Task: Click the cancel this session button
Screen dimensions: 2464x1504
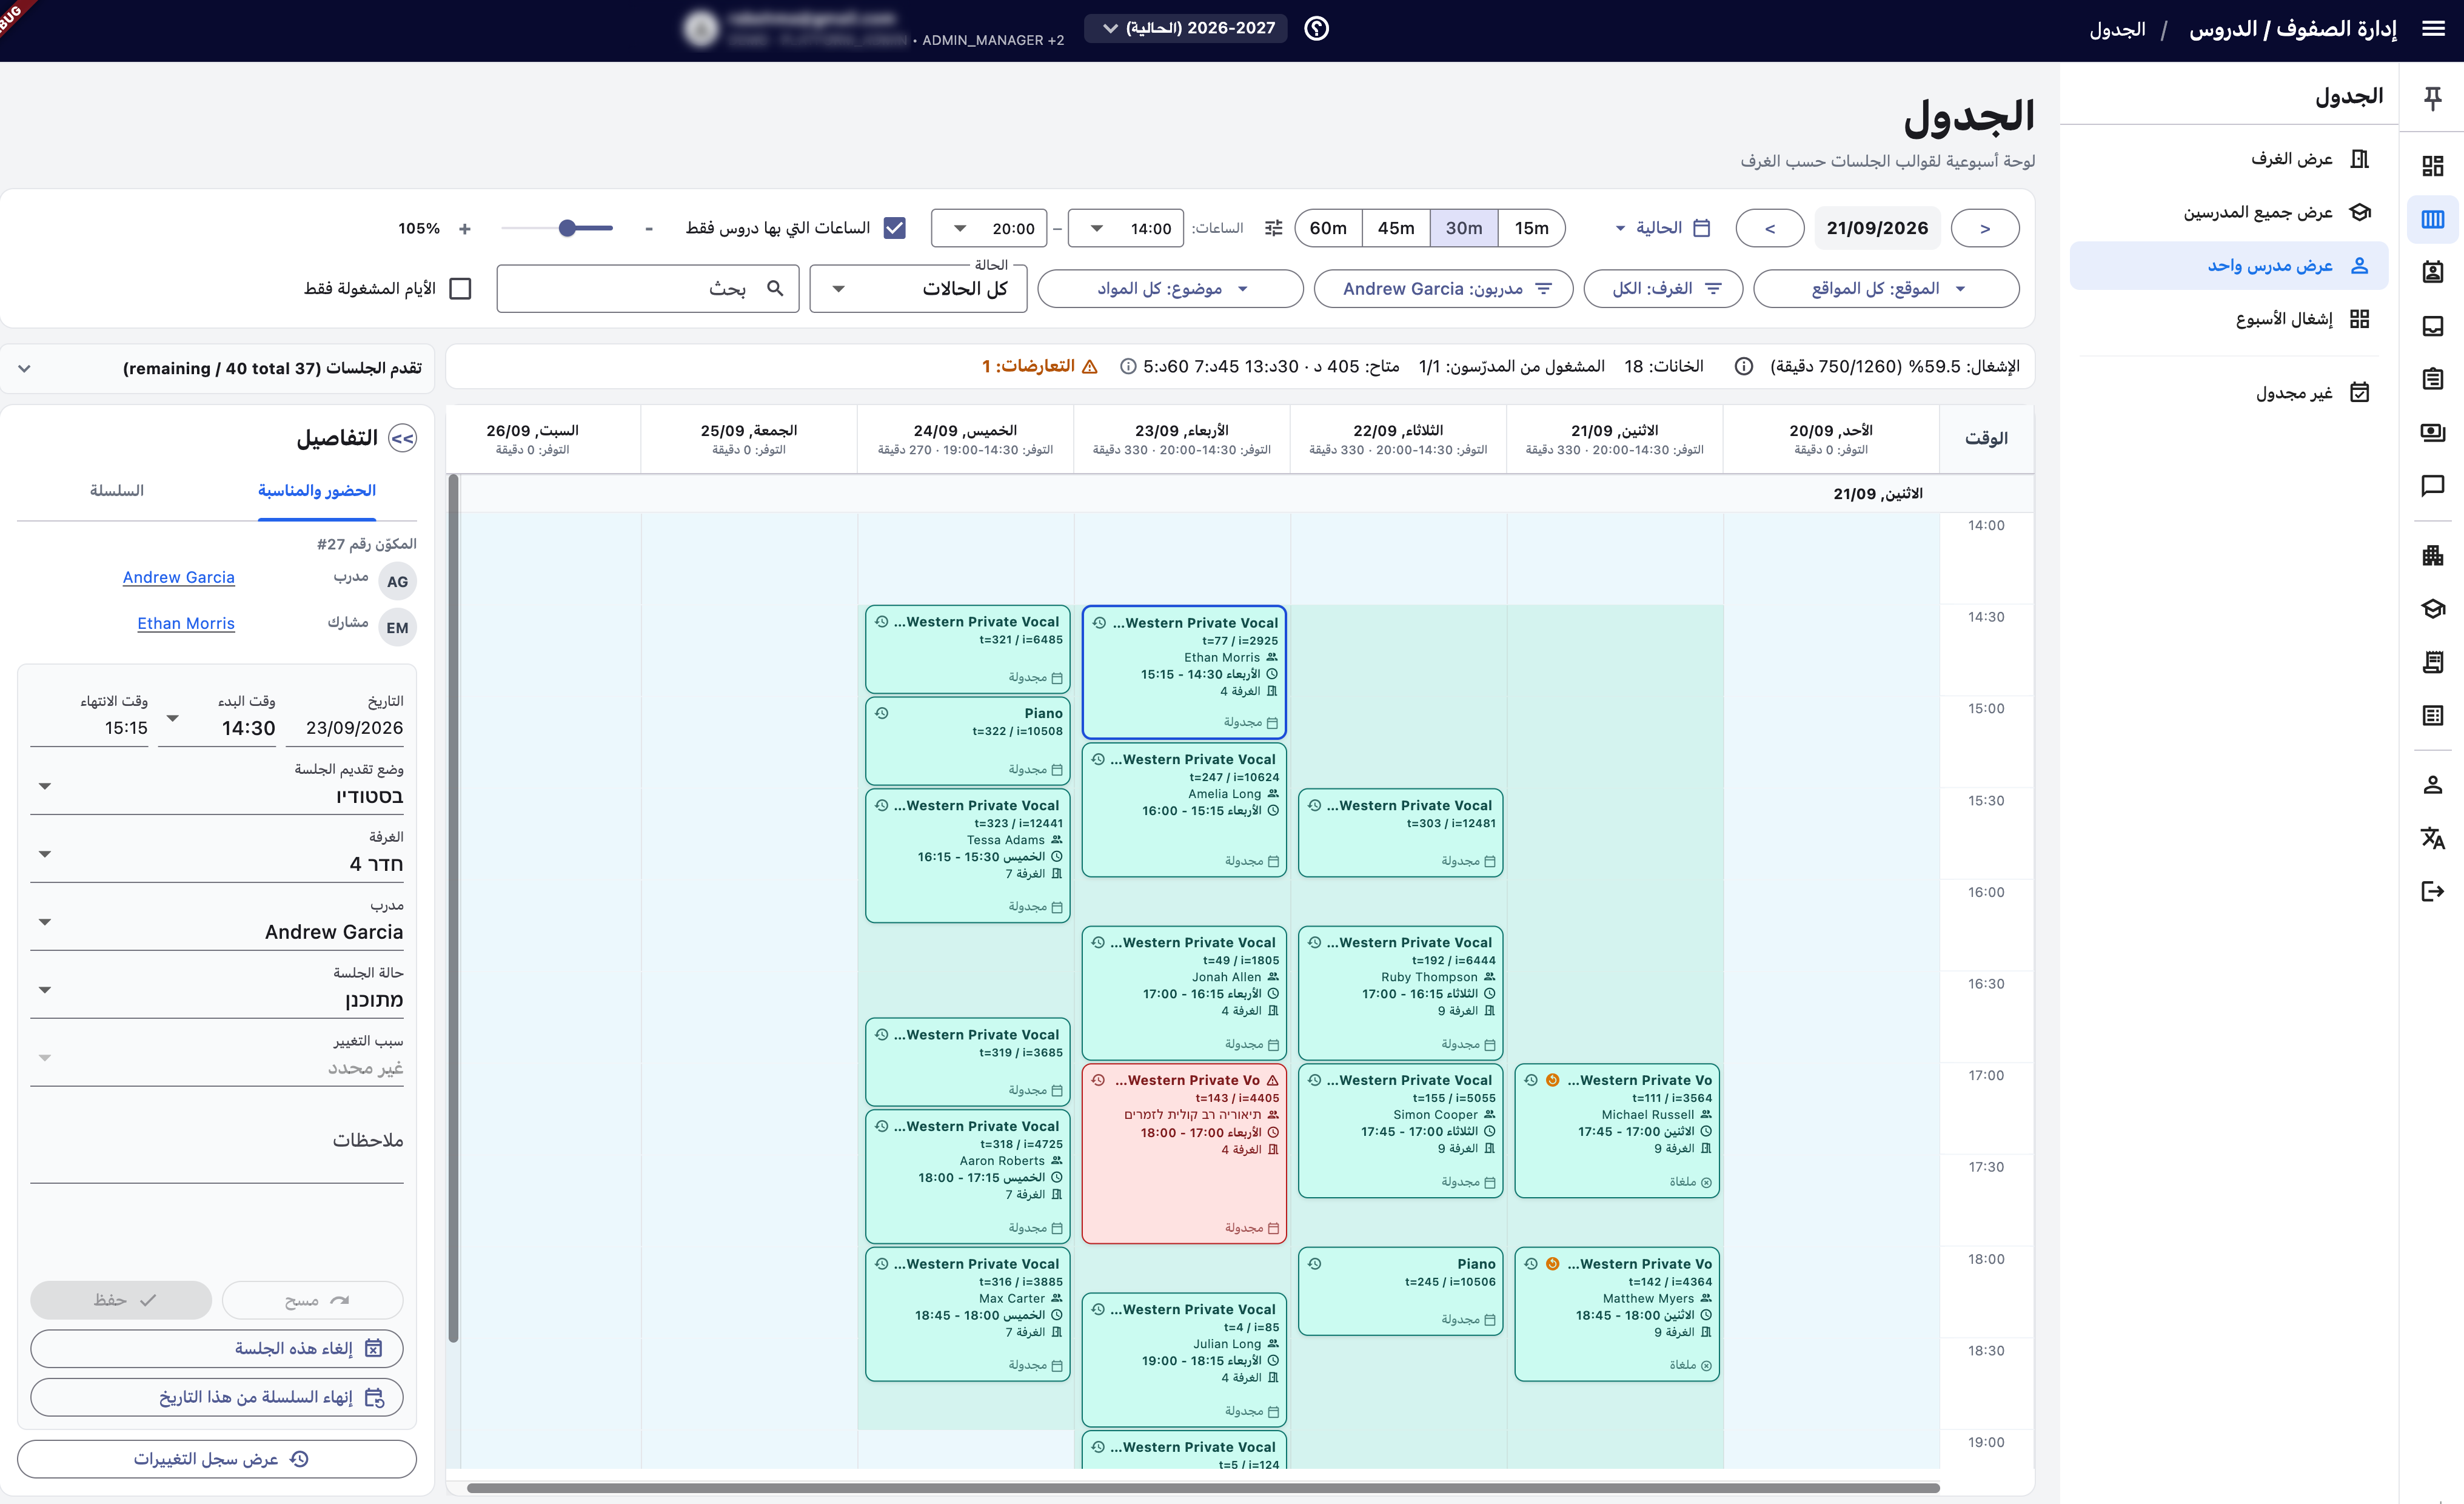Action: click(x=217, y=1349)
